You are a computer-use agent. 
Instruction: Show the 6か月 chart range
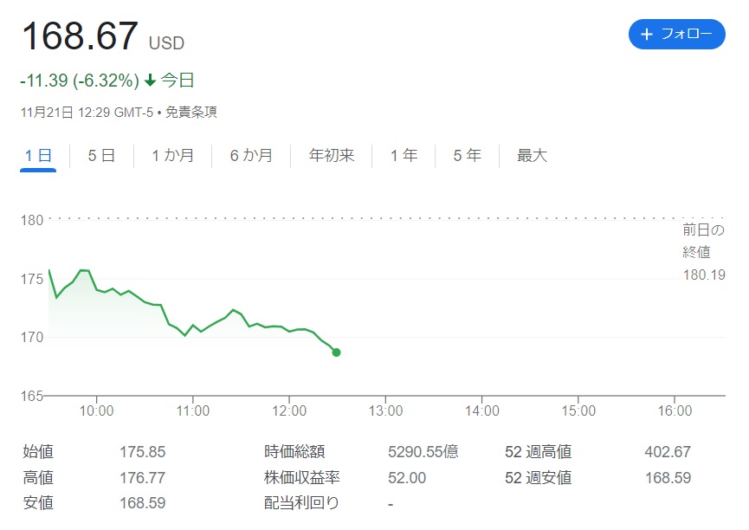click(x=251, y=156)
